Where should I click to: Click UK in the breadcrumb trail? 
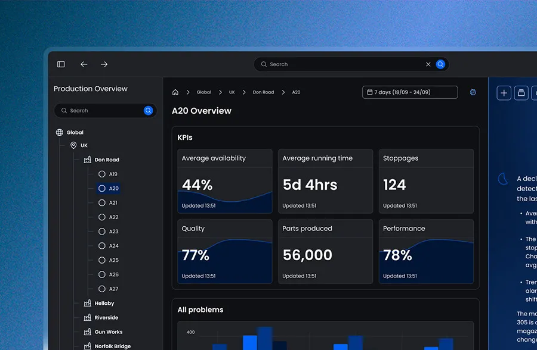[232, 92]
